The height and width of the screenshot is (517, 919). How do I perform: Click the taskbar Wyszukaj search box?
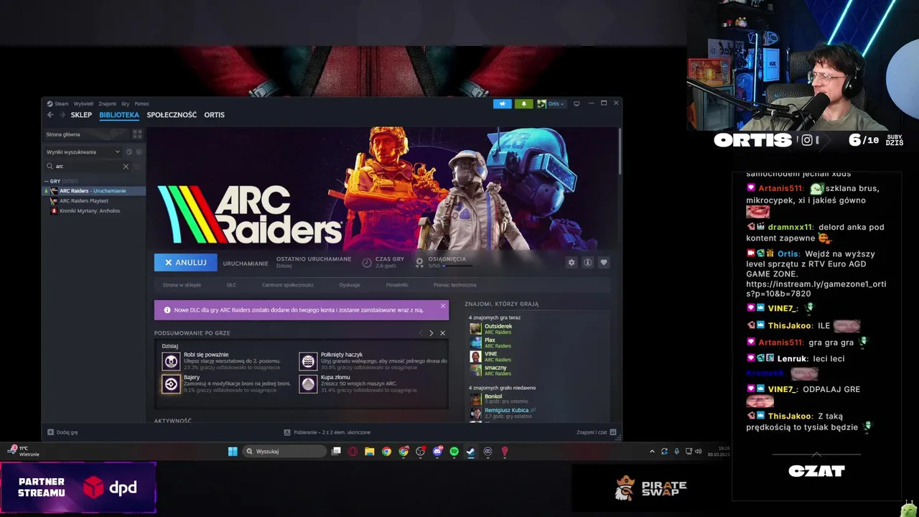click(284, 452)
